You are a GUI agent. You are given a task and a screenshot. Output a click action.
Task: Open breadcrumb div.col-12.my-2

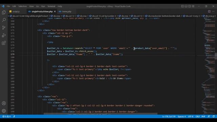pyautogui.click(x=192, y=16)
